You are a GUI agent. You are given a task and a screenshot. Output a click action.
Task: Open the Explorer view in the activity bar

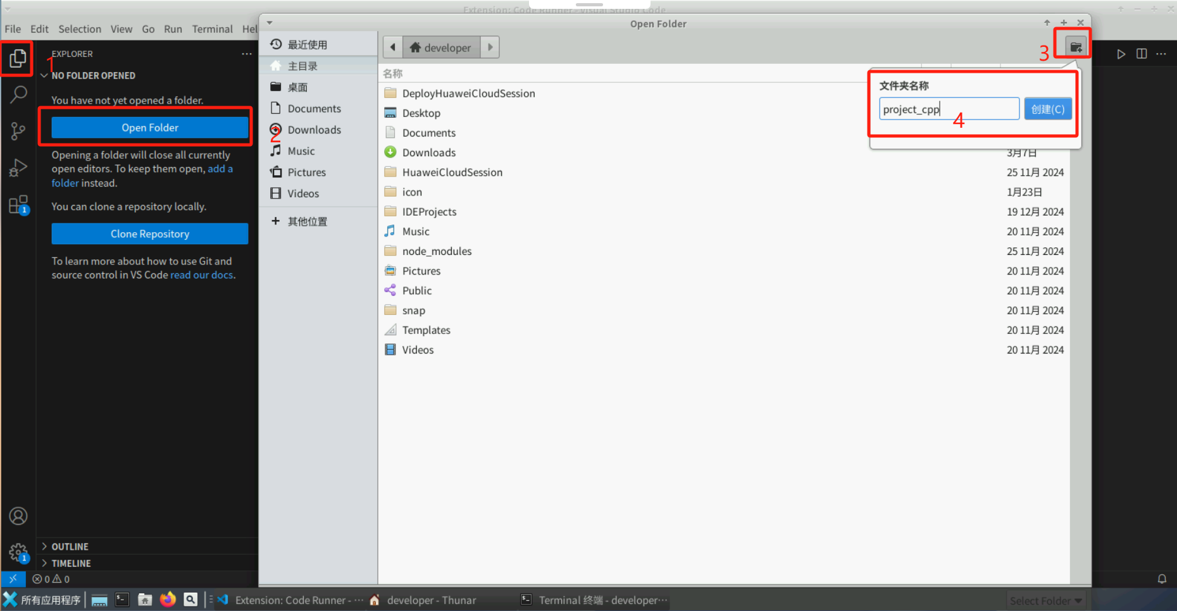17,58
